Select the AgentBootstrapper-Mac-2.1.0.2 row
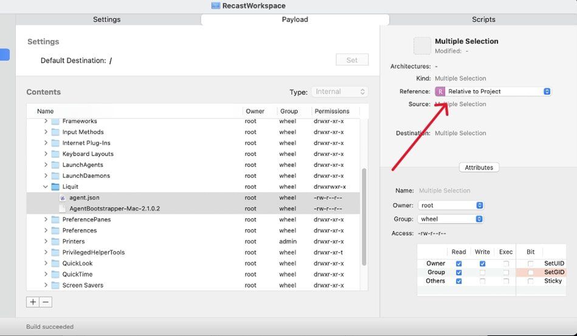 (x=193, y=208)
